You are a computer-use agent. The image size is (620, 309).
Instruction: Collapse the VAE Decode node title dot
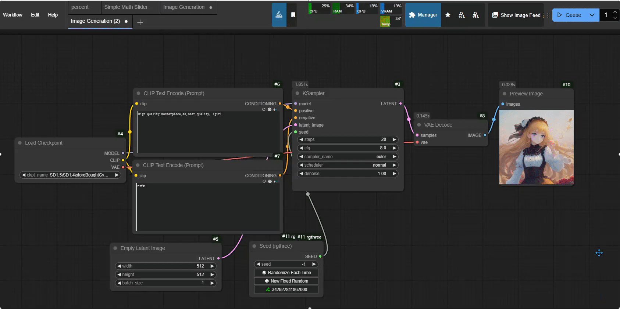point(419,125)
